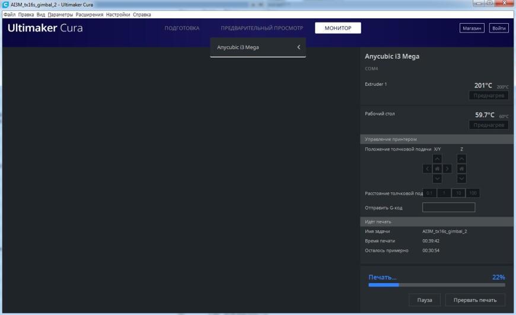Click Преднагрев for Рабочий стол

[489, 125]
